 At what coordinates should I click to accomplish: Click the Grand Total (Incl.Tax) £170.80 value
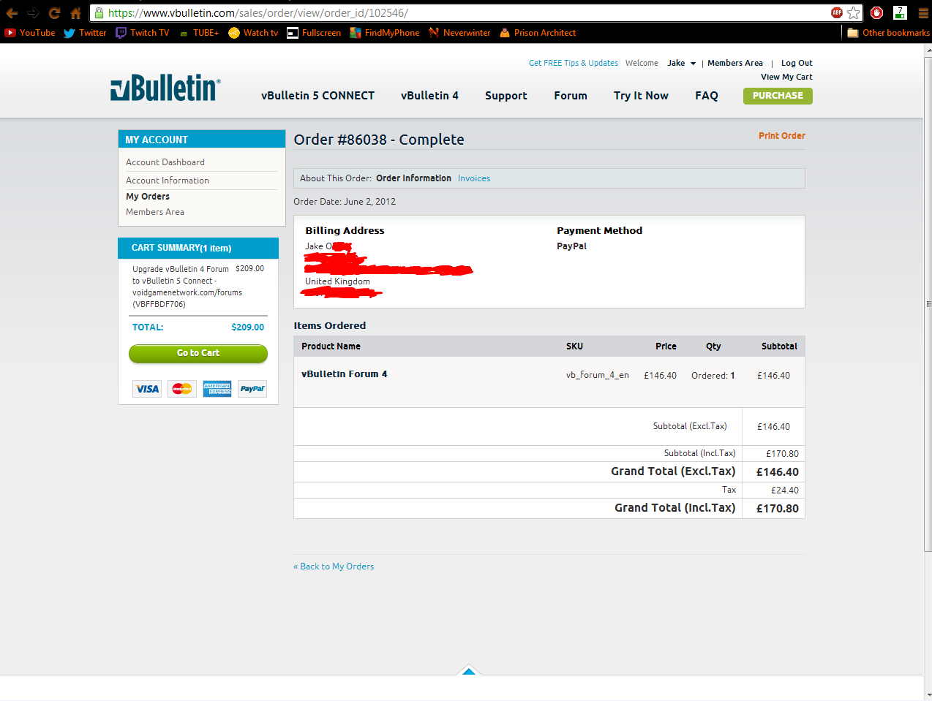(x=777, y=509)
